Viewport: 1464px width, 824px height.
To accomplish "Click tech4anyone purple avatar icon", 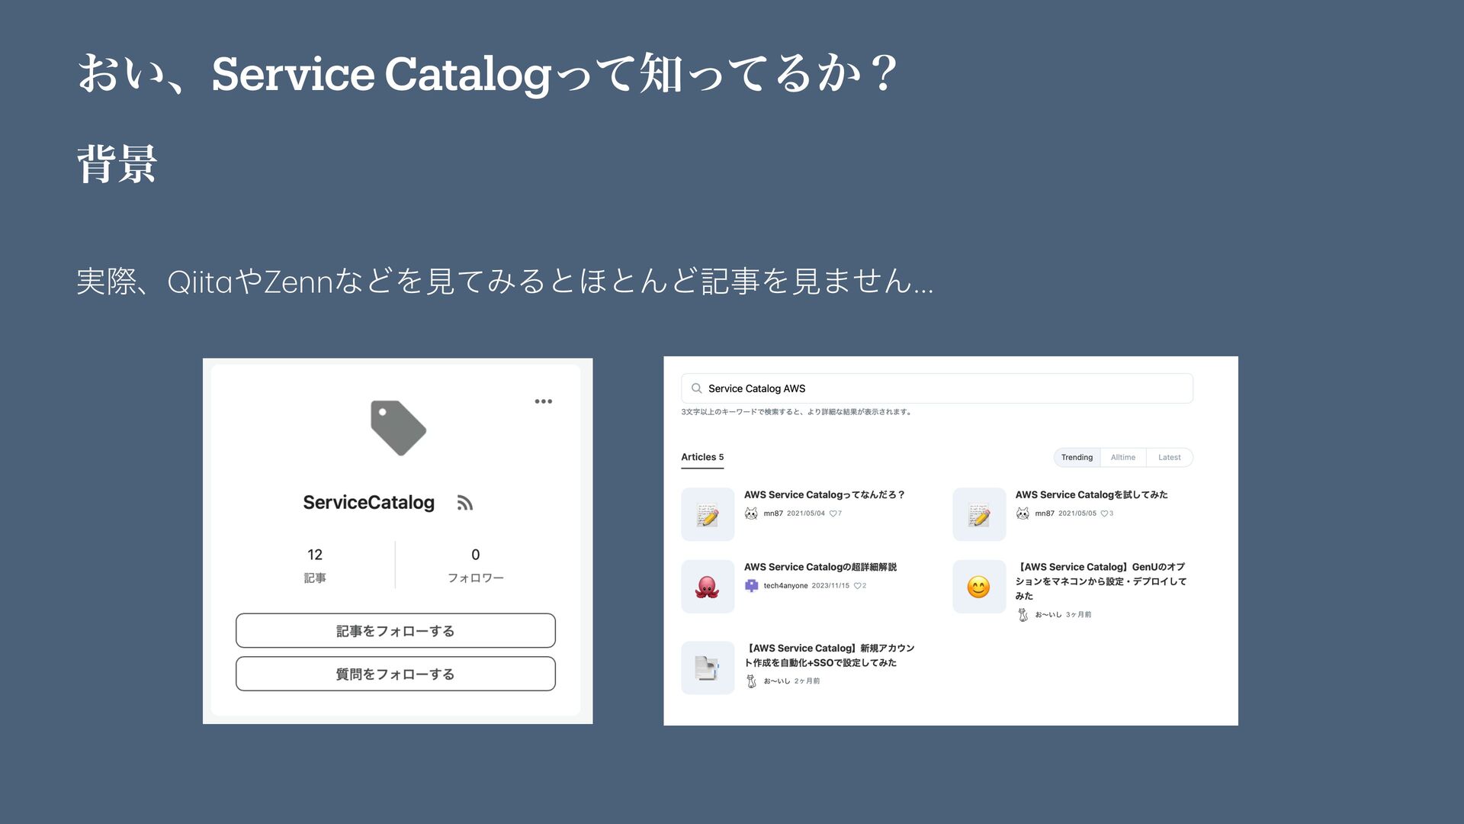I will click(x=751, y=586).
